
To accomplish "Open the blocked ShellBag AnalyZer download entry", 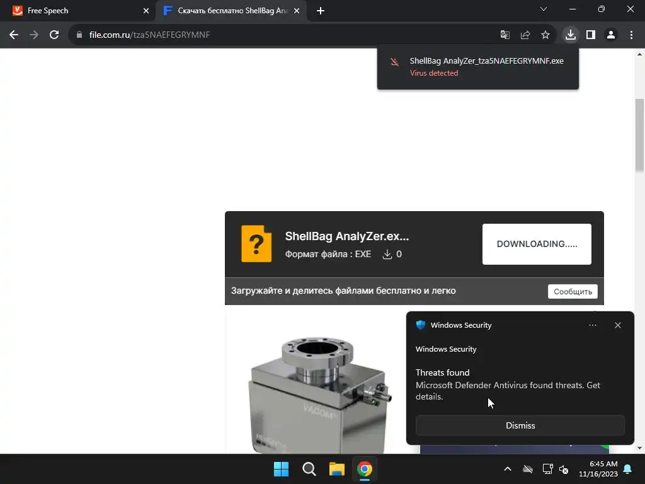I will pos(478,67).
